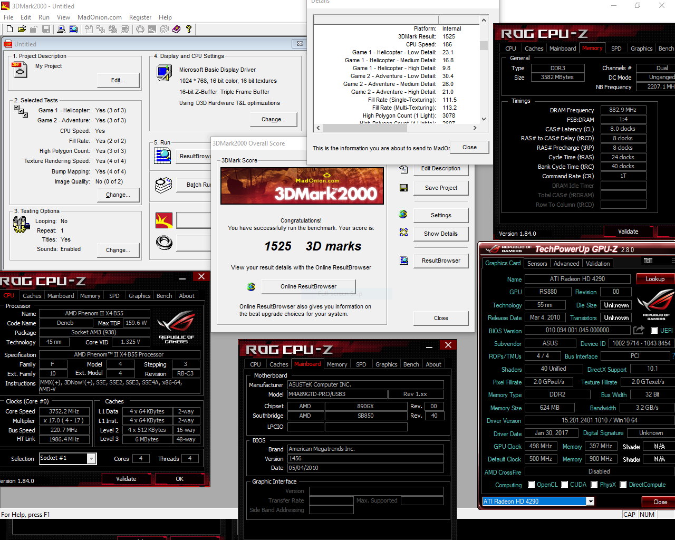Viewport: 675px width, 540px height.
Task: Click the M4A89GTD-PRO/USB3 model field
Action: click(x=337, y=394)
